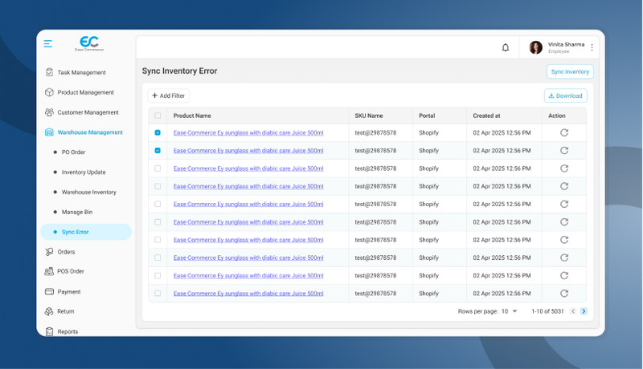Open Manage Bin in the sidebar
The height and width of the screenshot is (369, 643).
[77, 212]
